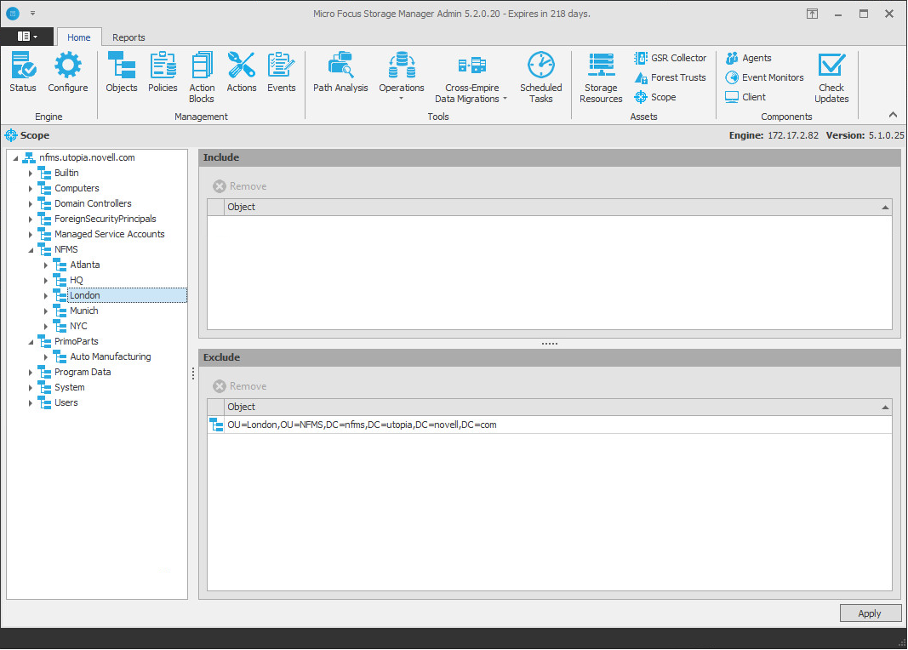Image resolution: width=908 pixels, height=650 pixels.
Task: Select the Munich organizational unit
Action: pyautogui.click(x=84, y=311)
